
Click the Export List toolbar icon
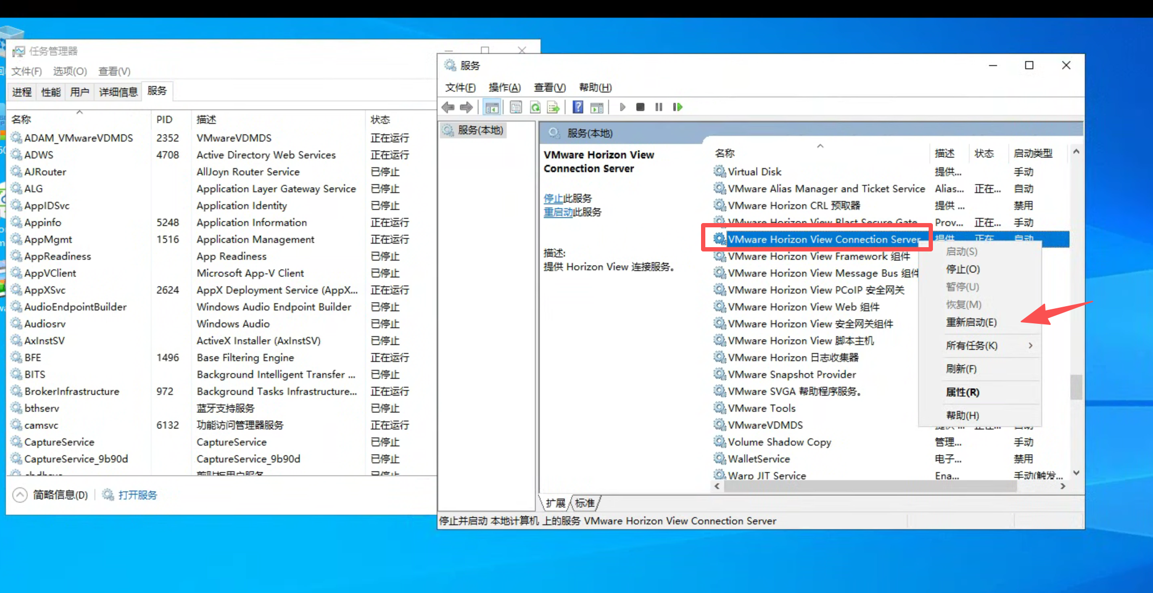click(x=553, y=107)
